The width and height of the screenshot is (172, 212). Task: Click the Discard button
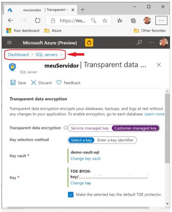41,83
